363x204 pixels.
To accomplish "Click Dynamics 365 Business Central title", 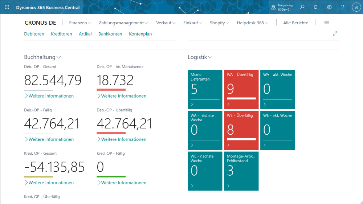I will pos(48,7).
